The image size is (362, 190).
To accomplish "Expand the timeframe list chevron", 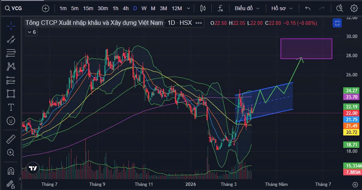I will [189, 8].
